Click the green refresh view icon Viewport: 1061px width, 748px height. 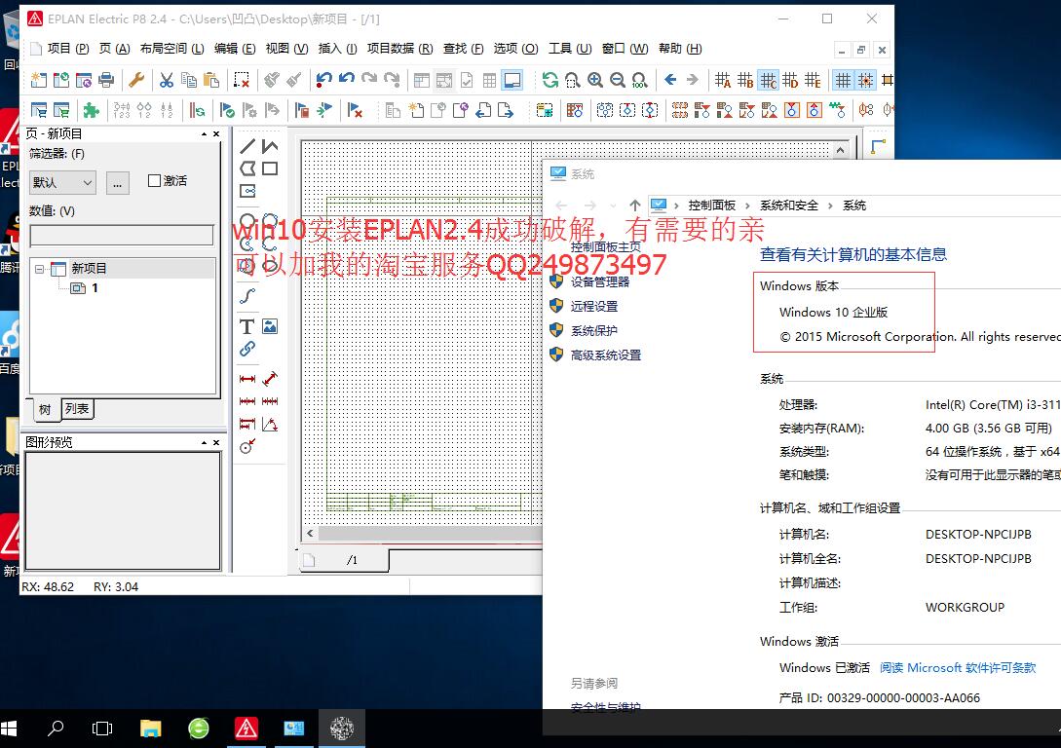(550, 81)
